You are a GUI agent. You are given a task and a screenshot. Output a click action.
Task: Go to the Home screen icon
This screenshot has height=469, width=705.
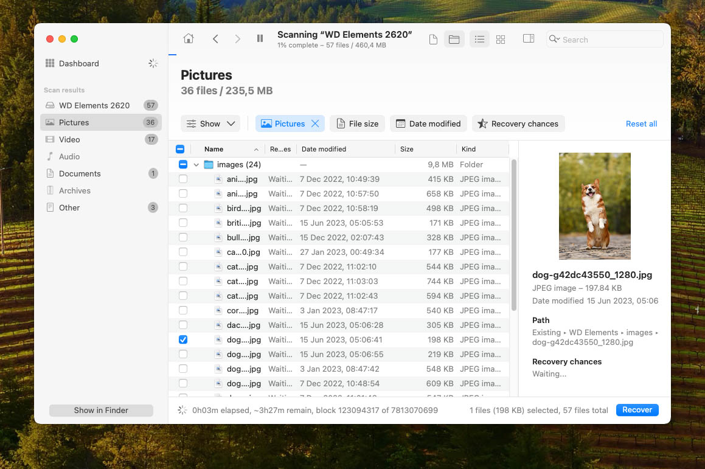189,39
